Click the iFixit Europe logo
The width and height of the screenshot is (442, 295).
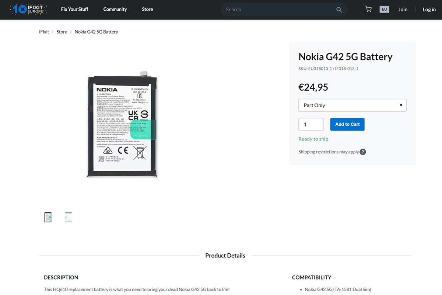click(29, 9)
